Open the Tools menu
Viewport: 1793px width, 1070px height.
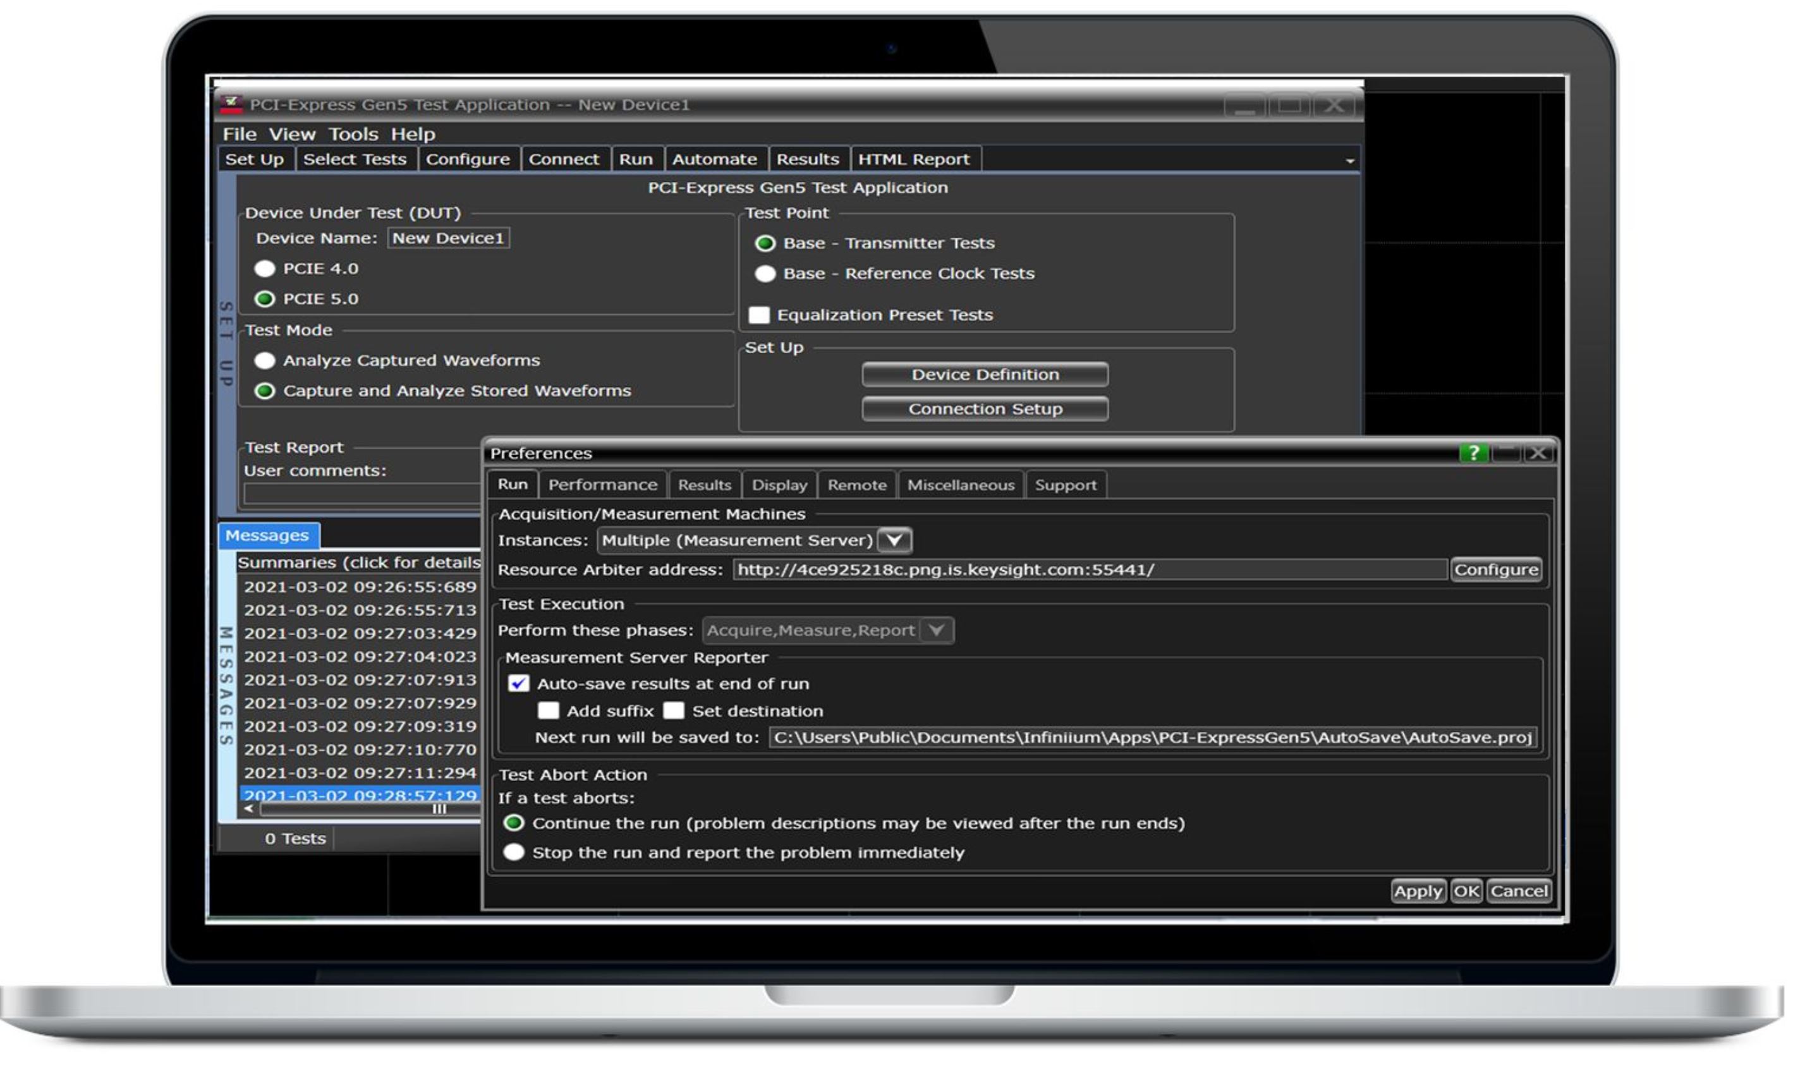point(353,134)
